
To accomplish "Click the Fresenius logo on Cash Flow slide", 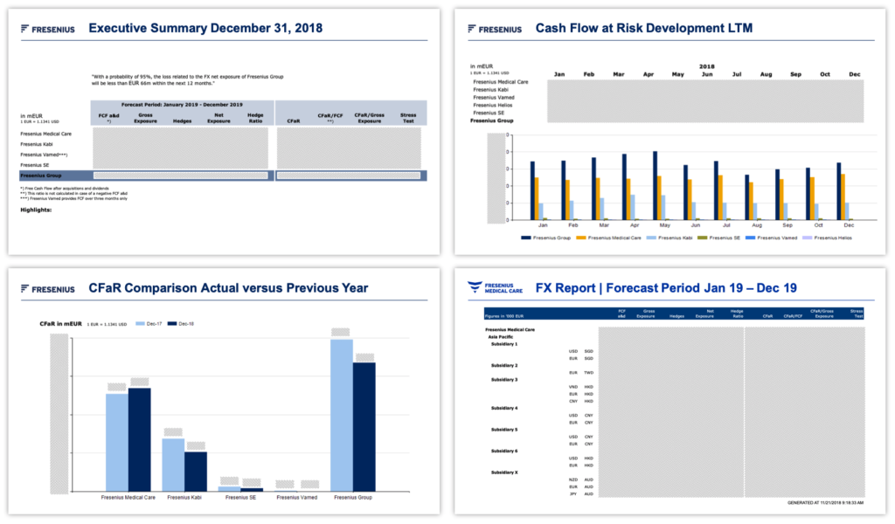I will (x=495, y=29).
